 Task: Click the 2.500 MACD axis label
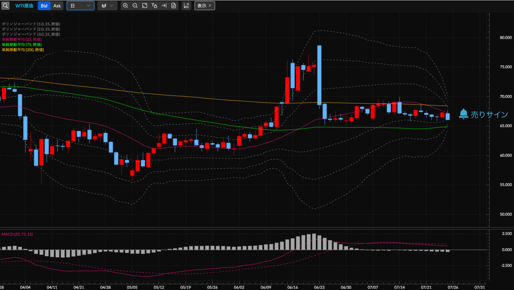[506, 233]
